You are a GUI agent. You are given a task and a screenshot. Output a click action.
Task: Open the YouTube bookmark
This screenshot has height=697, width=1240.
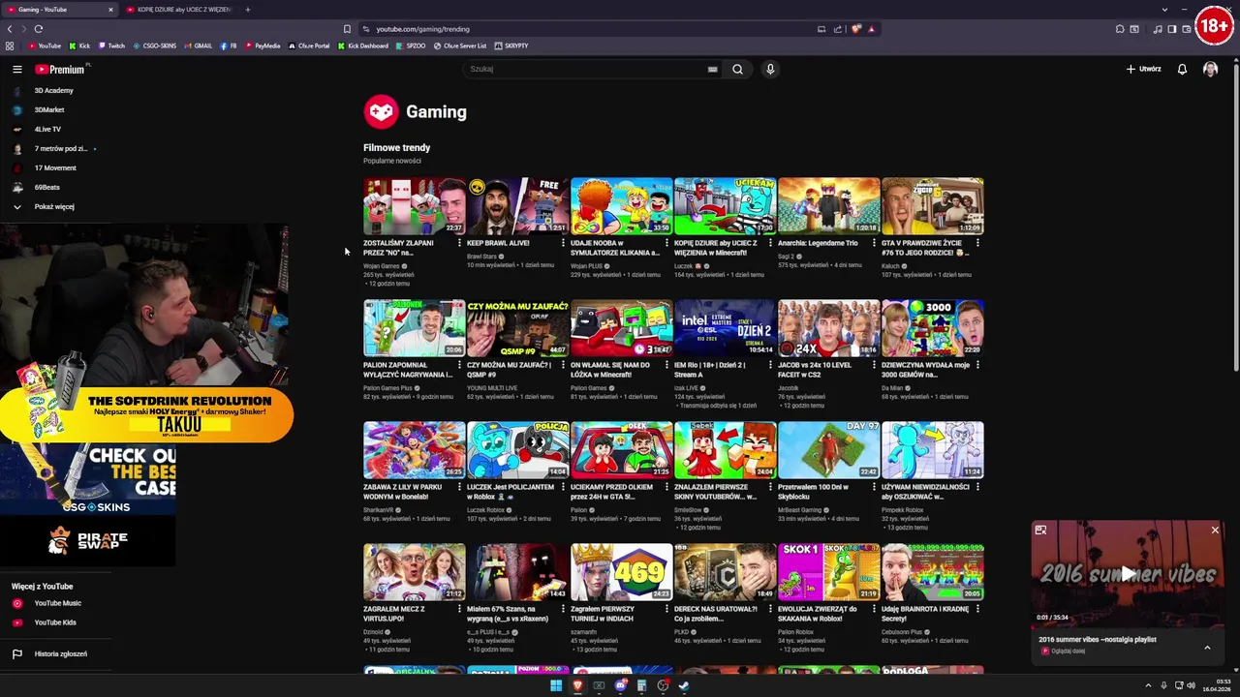(45, 45)
